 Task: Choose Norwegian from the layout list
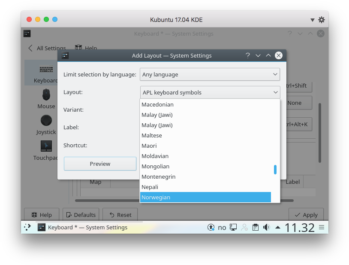point(205,197)
